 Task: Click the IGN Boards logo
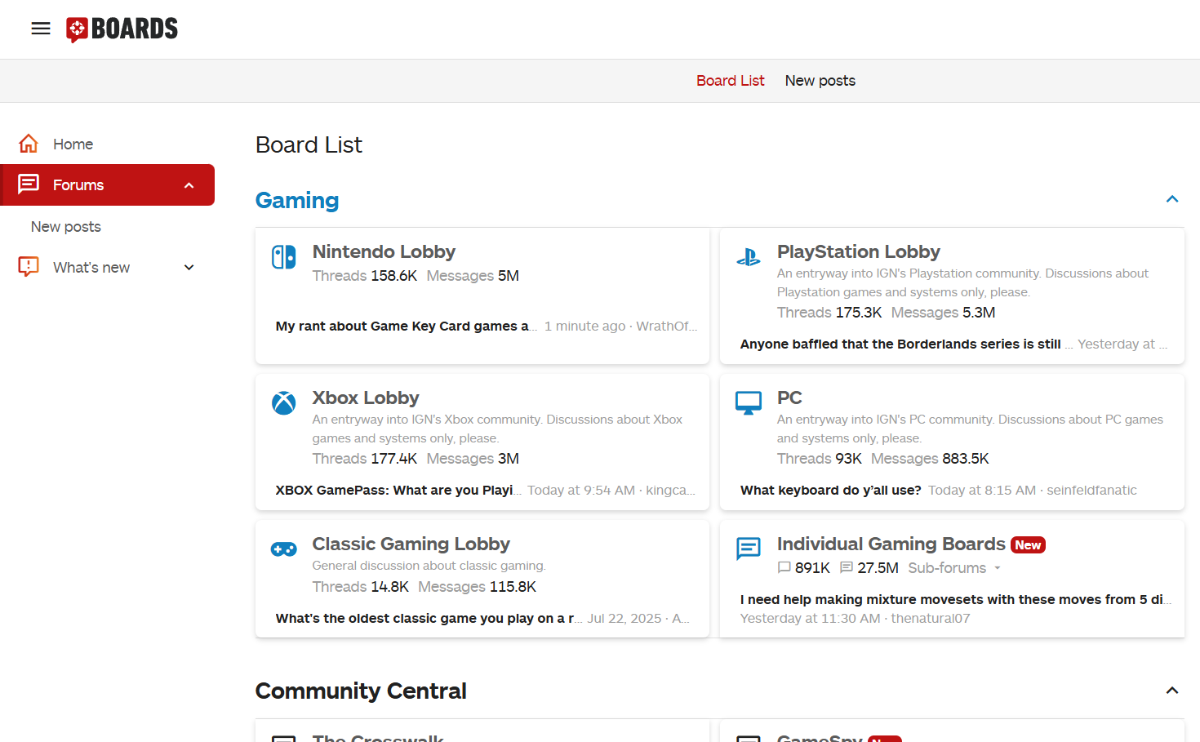click(122, 29)
